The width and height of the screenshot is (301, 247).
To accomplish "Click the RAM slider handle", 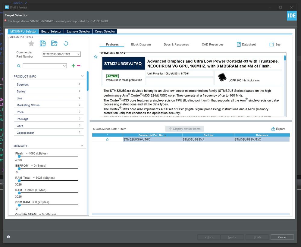I will coord(19,193).
